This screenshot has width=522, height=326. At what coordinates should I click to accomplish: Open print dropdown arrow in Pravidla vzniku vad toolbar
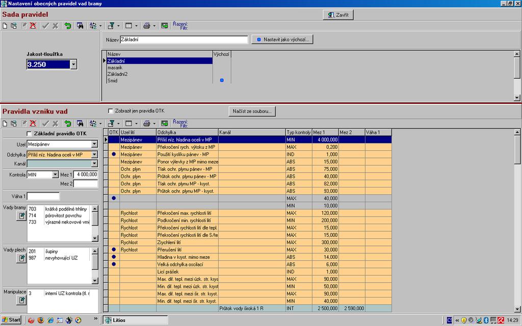pos(154,124)
